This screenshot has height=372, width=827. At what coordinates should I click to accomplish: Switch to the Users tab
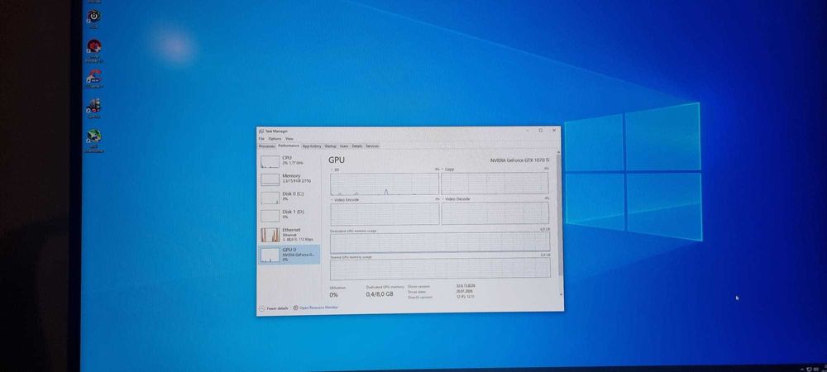tap(344, 146)
